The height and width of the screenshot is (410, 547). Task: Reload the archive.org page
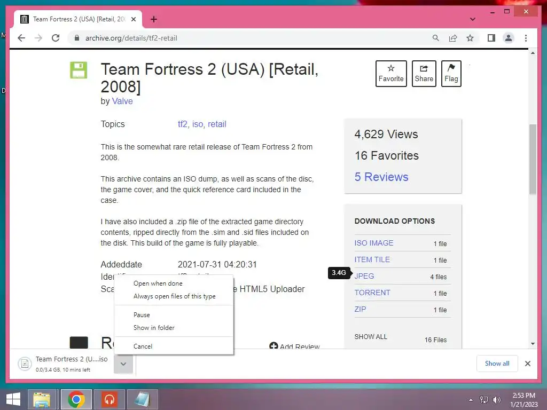[56, 38]
